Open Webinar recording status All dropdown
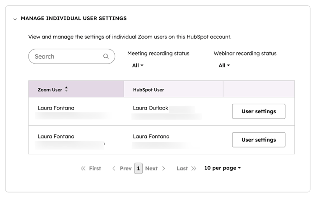 pyautogui.click(x=224, y=65)
